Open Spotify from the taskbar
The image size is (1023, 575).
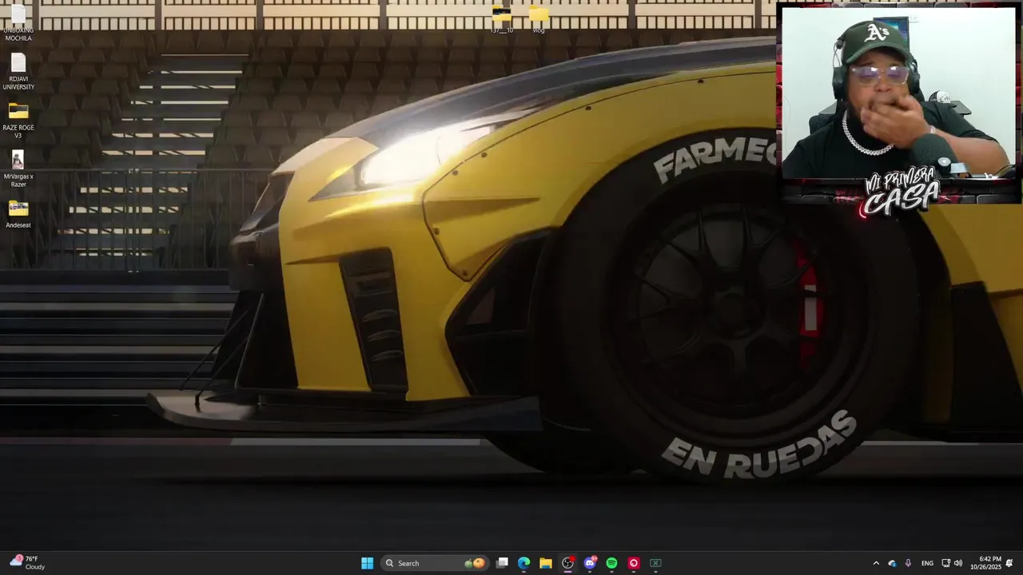click(611, 563)
